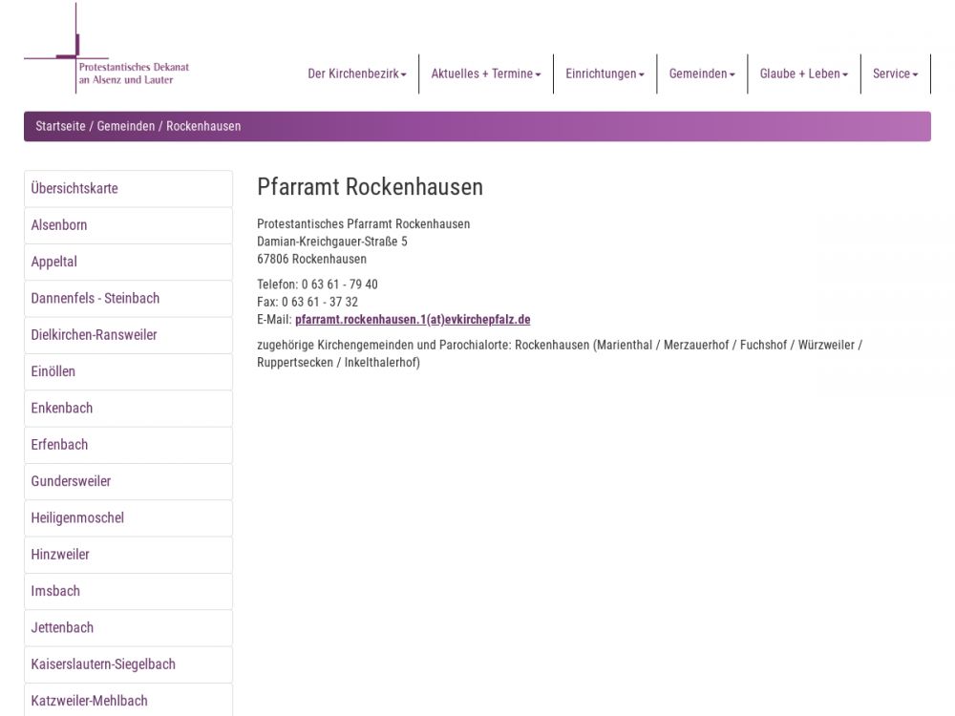Go to the Appeltal parish page
Screen dimensions: 955x716
[54, 262]
